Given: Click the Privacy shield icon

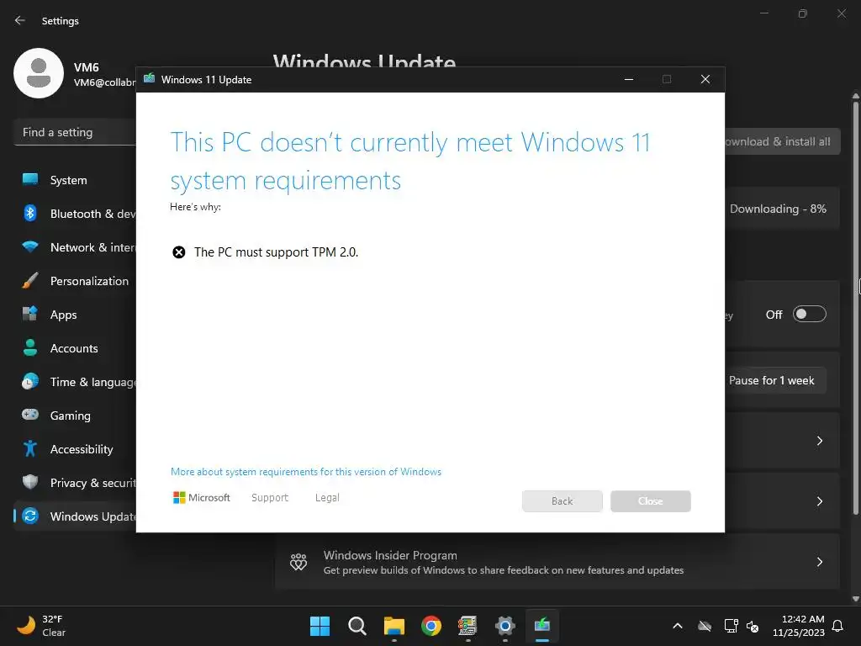Looking at the screenshot, I should [x=30, y=482].
